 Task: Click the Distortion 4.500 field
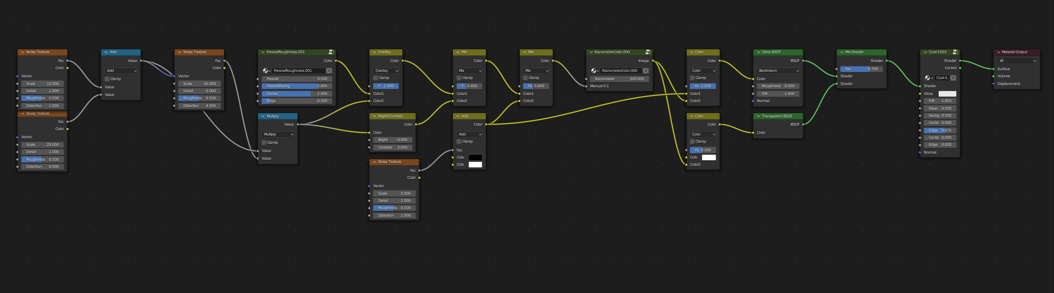click(x=199, y=106)
